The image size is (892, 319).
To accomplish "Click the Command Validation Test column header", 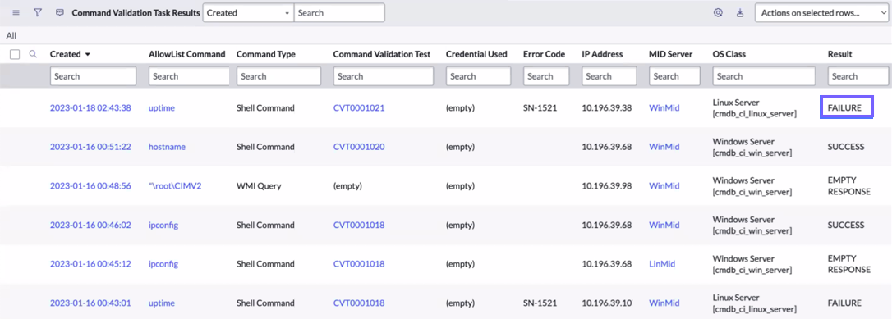I will pos(382,54).
